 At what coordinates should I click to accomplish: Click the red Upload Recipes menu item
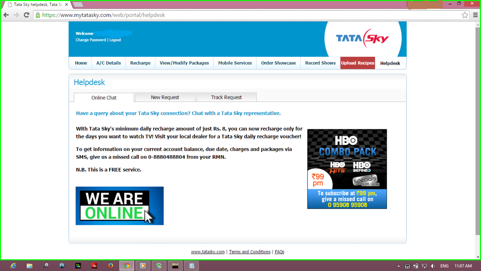click(358, 63)
